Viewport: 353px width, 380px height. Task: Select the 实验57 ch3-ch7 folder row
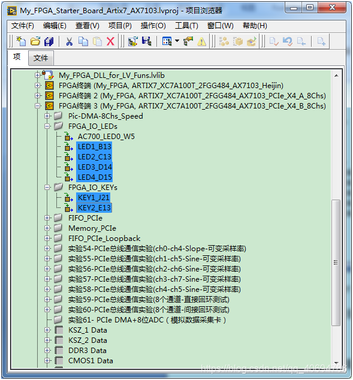click(x=155, y=279)
